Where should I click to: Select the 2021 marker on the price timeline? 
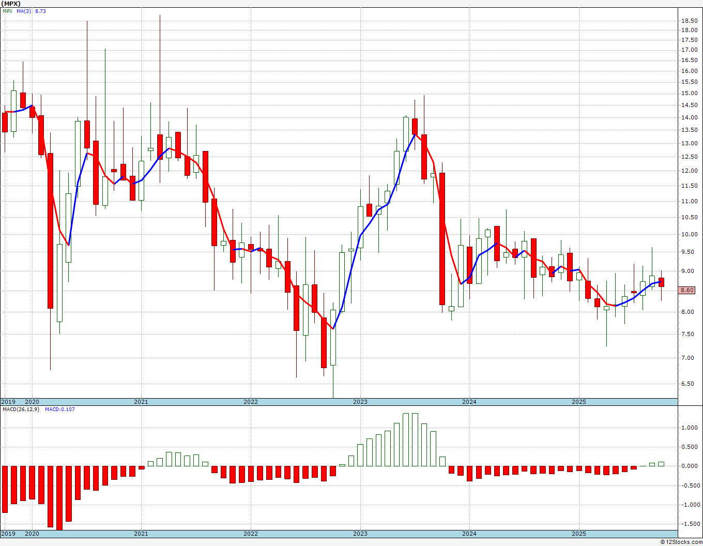(x=141, y=402)
